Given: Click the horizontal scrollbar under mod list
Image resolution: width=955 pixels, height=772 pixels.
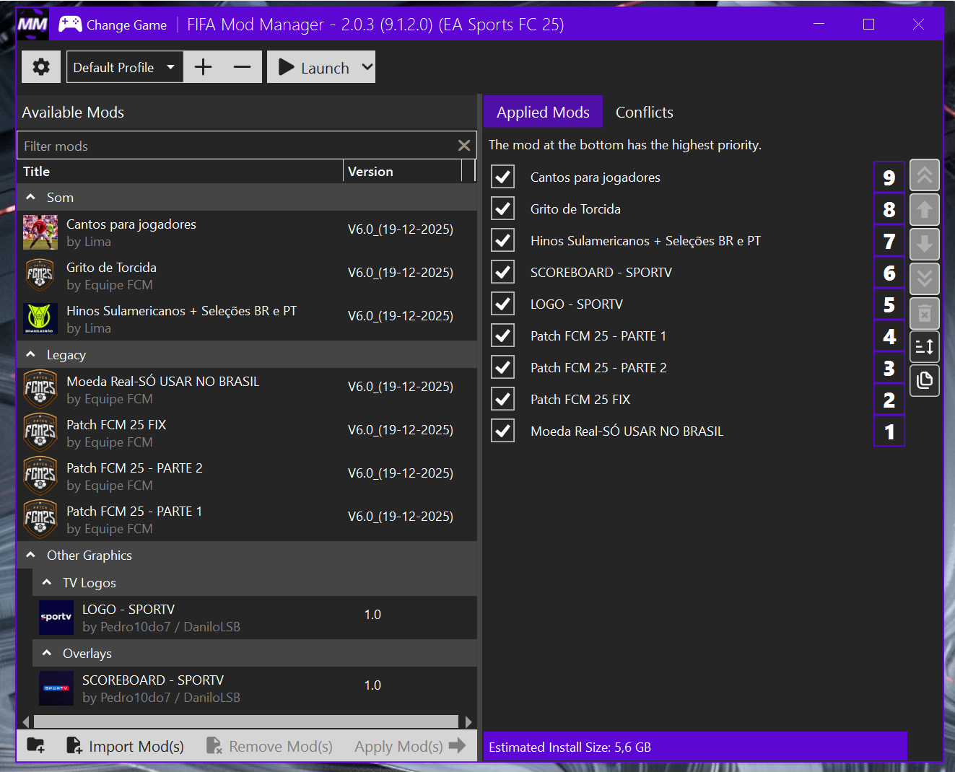Looking at the screenshot, I should pyautogui.click(x=245, y=721).
